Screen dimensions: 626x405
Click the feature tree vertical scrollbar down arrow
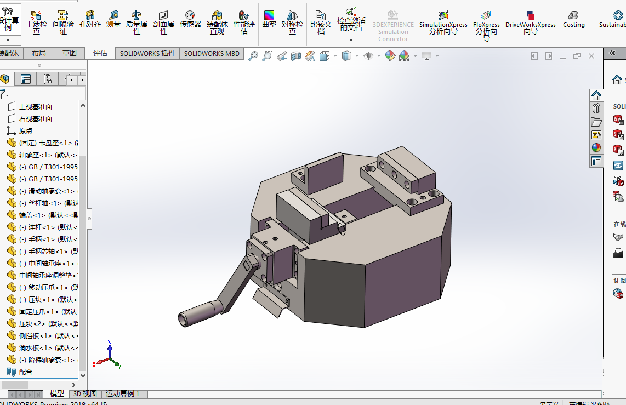pyautogui.click(x=83, y=375)
